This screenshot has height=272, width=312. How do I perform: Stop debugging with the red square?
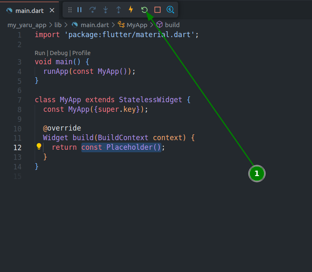tap(157, 10)
